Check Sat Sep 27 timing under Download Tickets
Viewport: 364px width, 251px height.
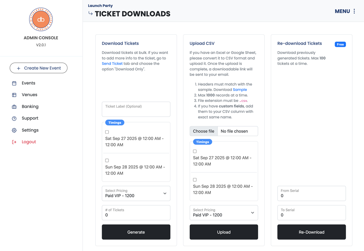107,132
